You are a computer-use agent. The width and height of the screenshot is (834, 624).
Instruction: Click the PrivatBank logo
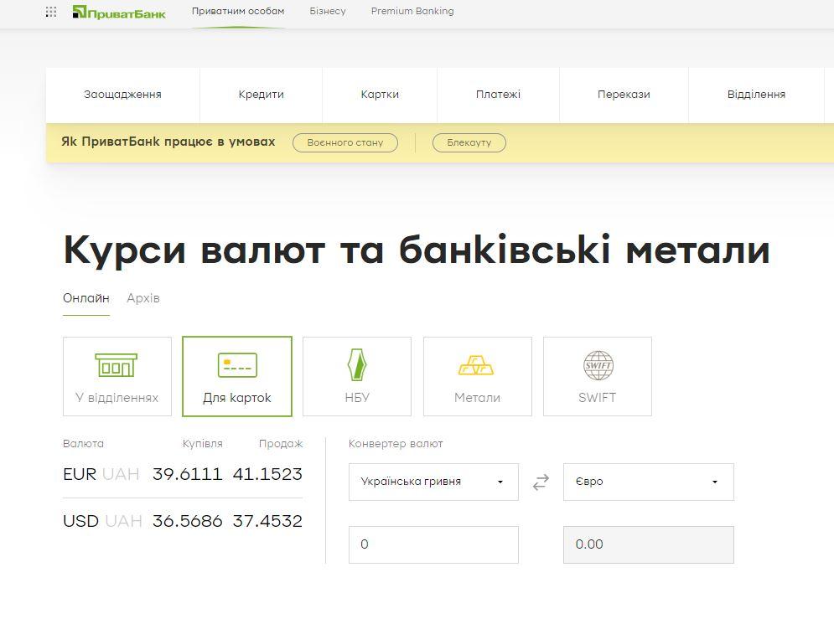pyautogui.click(x=119, y=13)
